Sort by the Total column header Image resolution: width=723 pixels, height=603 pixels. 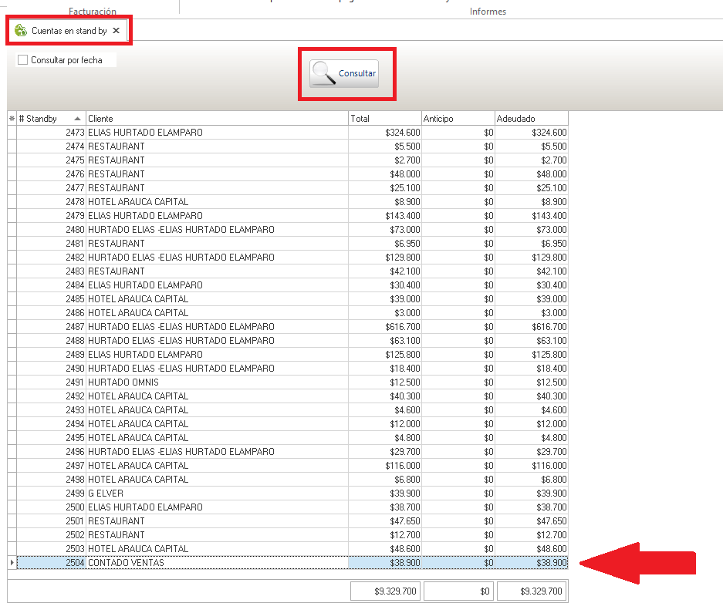point(383,119)
